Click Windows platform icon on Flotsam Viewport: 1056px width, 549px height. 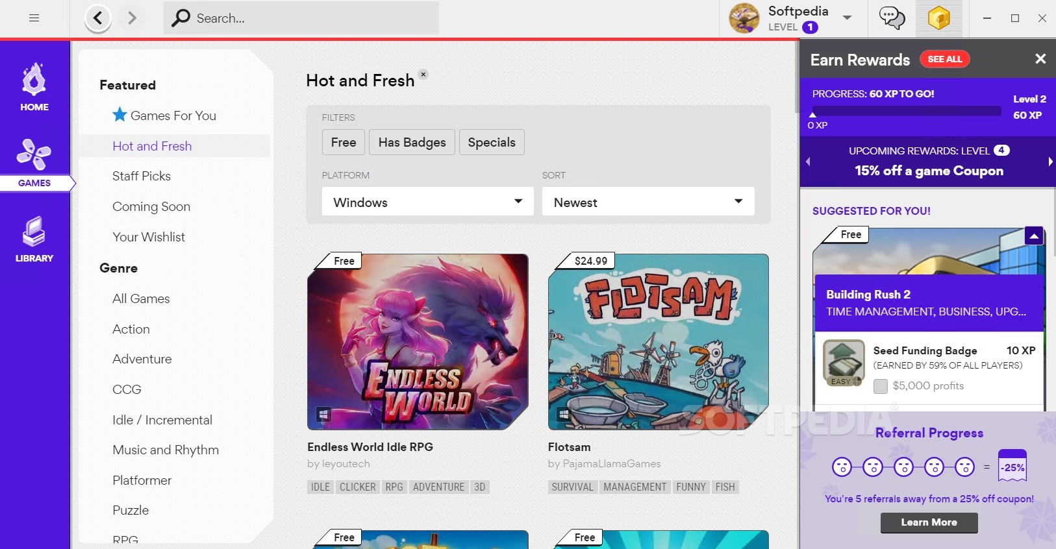[x=564, y=414]
